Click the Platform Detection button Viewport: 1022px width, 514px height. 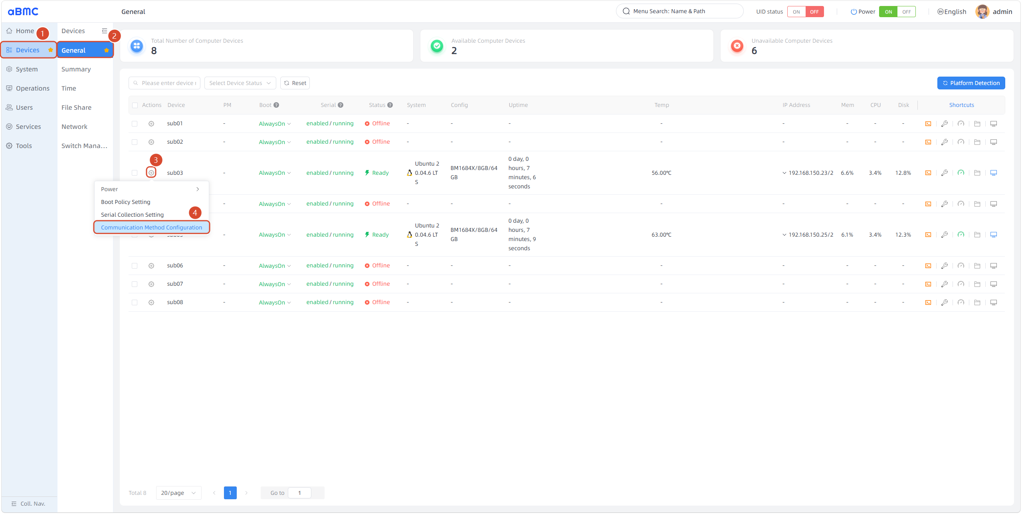[x=971, y=83]
